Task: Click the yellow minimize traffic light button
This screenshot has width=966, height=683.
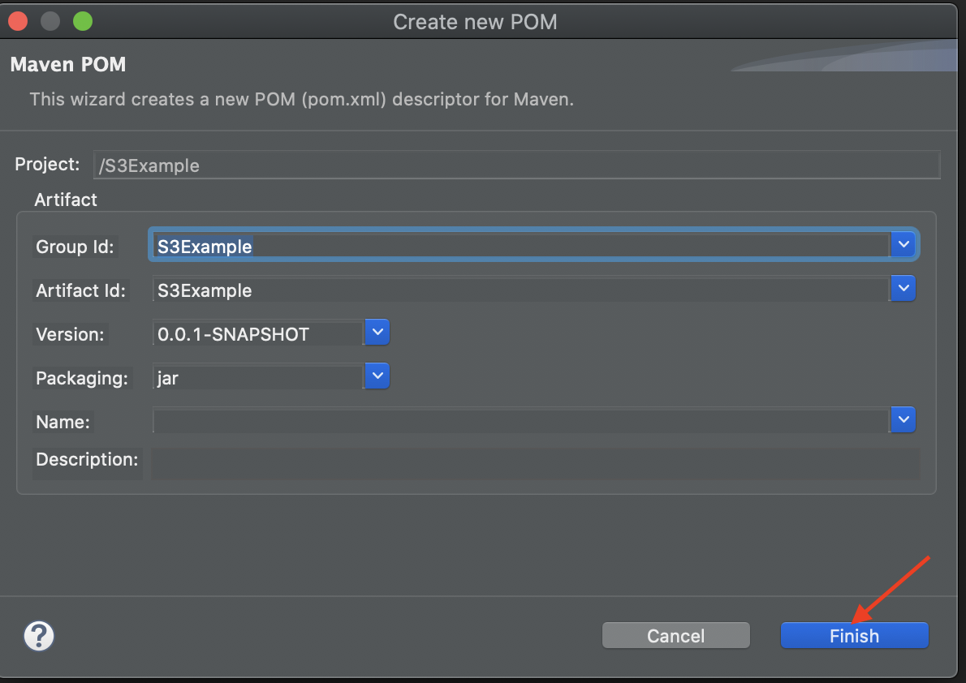Action: pos(50,21)
